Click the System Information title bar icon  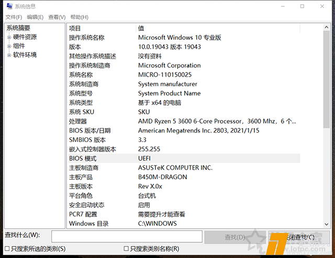[x=9, y=6]
